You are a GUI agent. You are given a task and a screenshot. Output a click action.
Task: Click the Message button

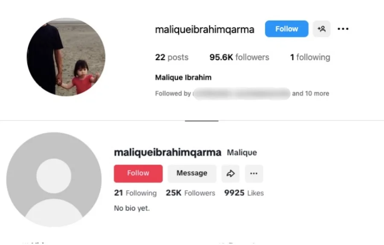pyautogui.click(x=192, y=173)
